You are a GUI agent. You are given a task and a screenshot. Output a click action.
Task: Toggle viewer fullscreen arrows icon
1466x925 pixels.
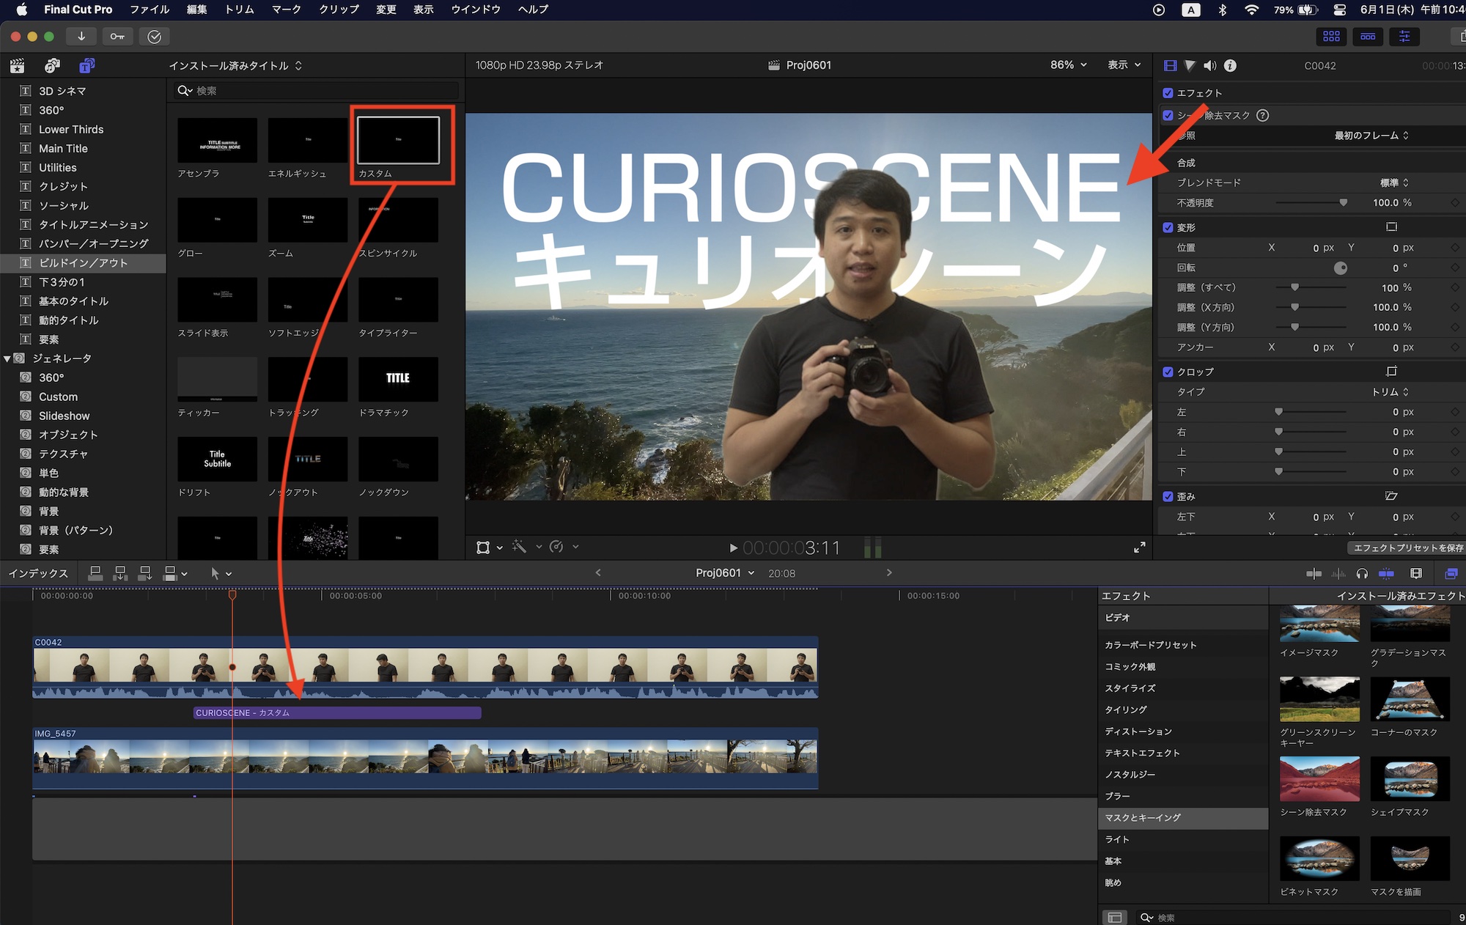click(x=1139, y=548)
